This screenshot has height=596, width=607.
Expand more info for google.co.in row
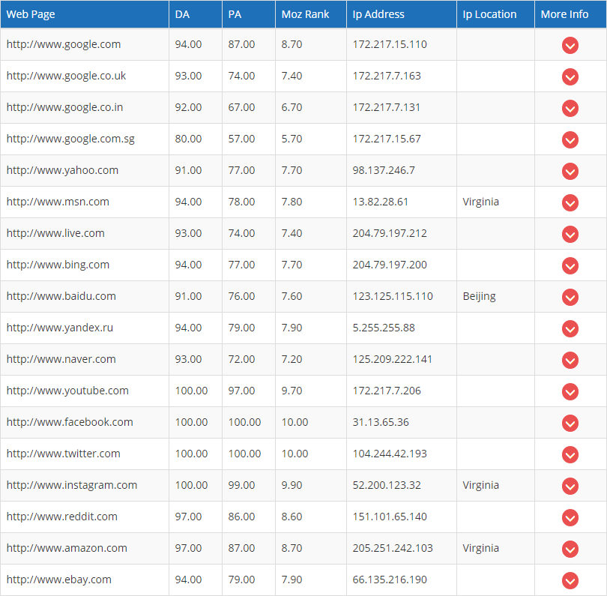pos(570,109)
